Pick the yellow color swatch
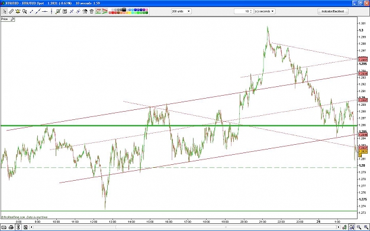Viewport: 370px width, 231px height. click(130, 13)
